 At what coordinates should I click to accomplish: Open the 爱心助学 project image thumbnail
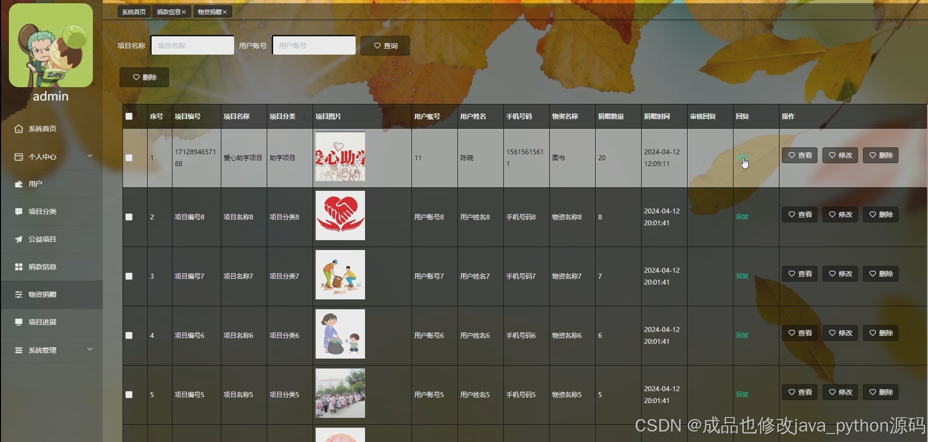tap(340, 156)
